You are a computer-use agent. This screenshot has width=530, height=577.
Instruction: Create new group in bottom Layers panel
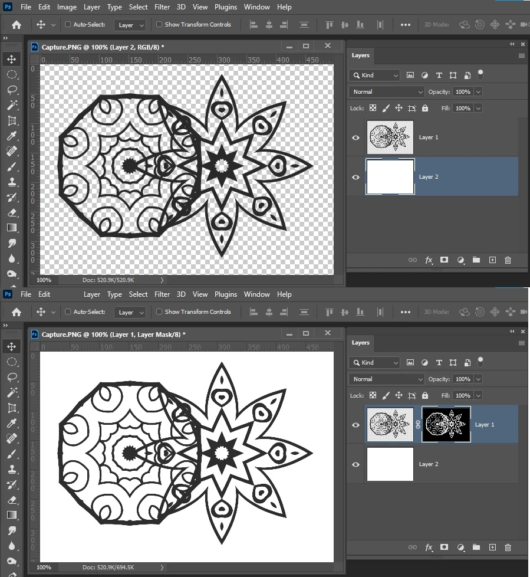click(x=476, y=547)
